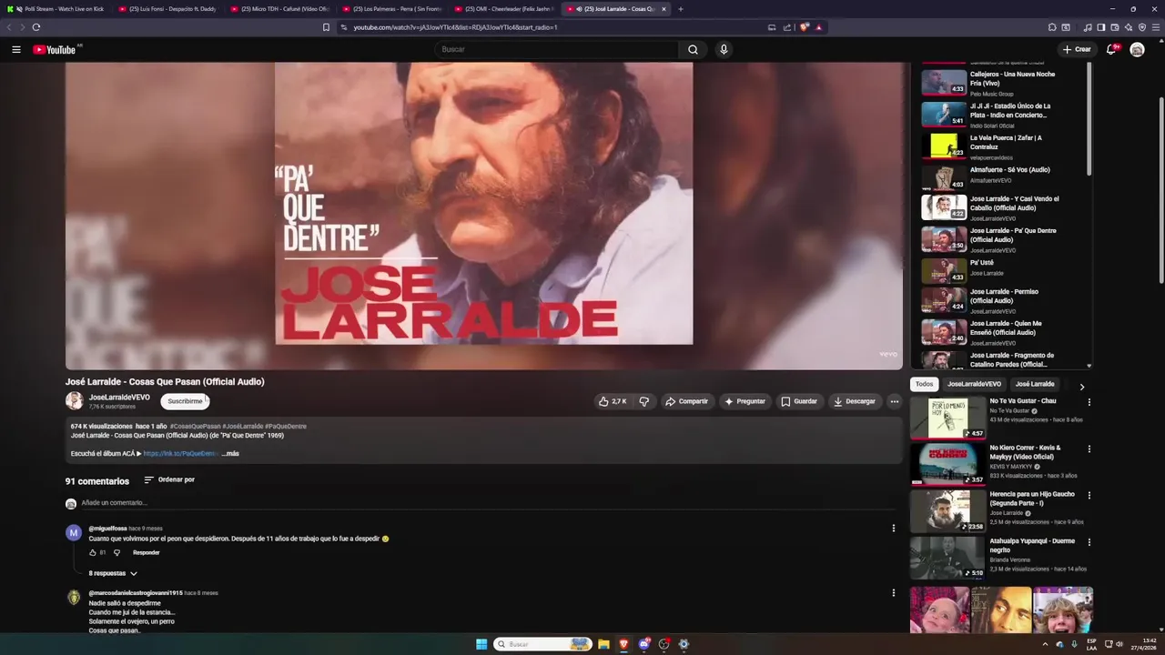Viewport: 1165px width, 655px height.
Task: Go to the YouTube home logo
Action: tap(56, 49)
